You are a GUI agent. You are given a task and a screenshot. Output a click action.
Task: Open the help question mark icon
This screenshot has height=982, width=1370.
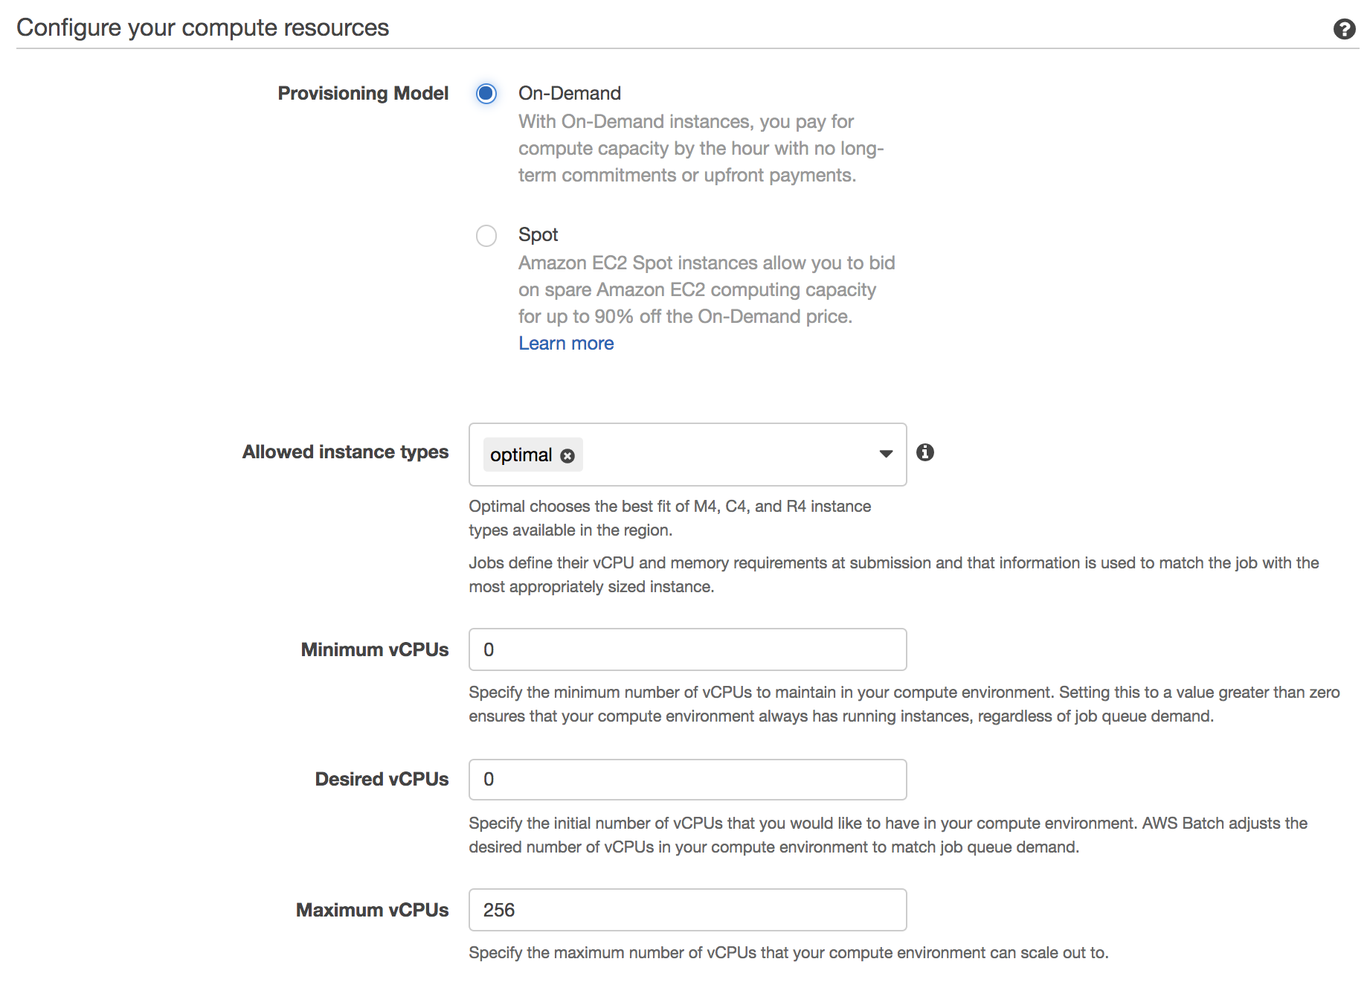(1344, 29)
